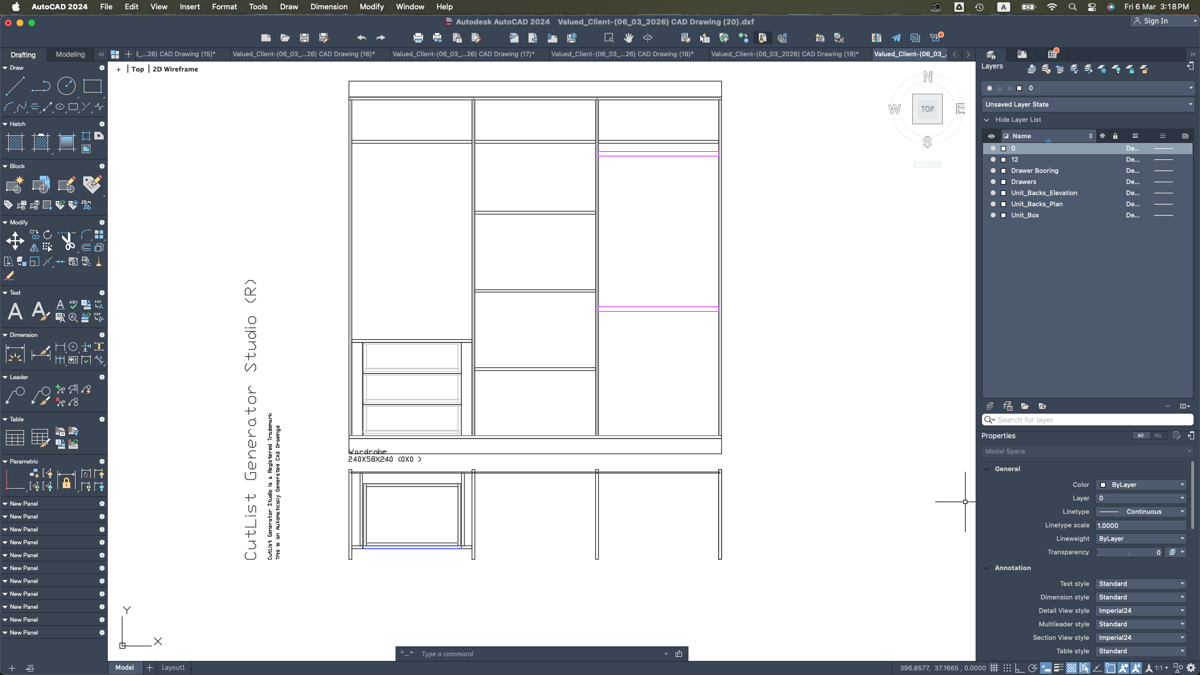Screen dimensions: 1200x675
Task: Open the Hatch tool
Action: 15,142
